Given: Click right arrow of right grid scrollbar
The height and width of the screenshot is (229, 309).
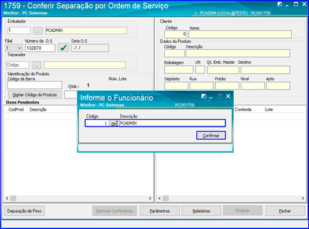Looking at the screenshot, I should [x=303, y=198].
